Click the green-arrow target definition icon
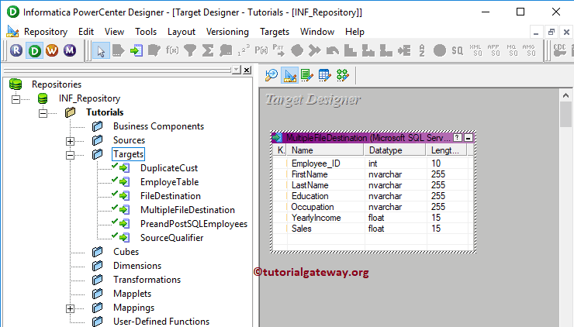The height and width of the screenshot is (327, 574). pos(137,50)
